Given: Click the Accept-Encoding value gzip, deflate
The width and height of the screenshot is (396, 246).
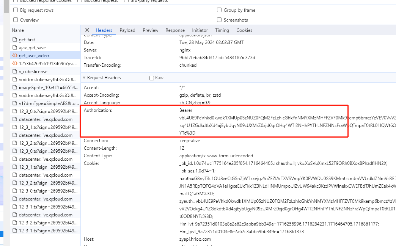Looking at the screenshot, I should [200, 95].
